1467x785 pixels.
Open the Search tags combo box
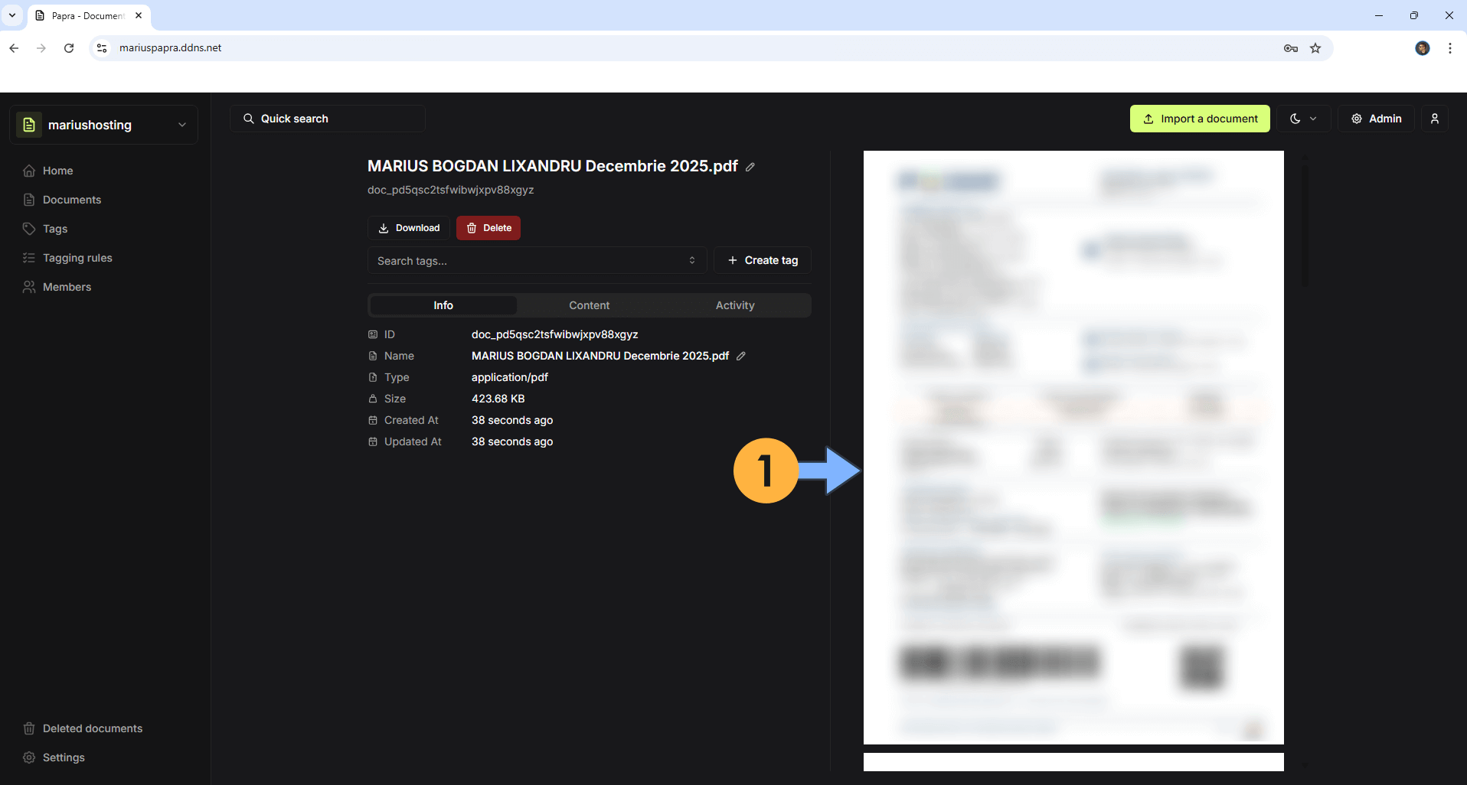point(536,261)
